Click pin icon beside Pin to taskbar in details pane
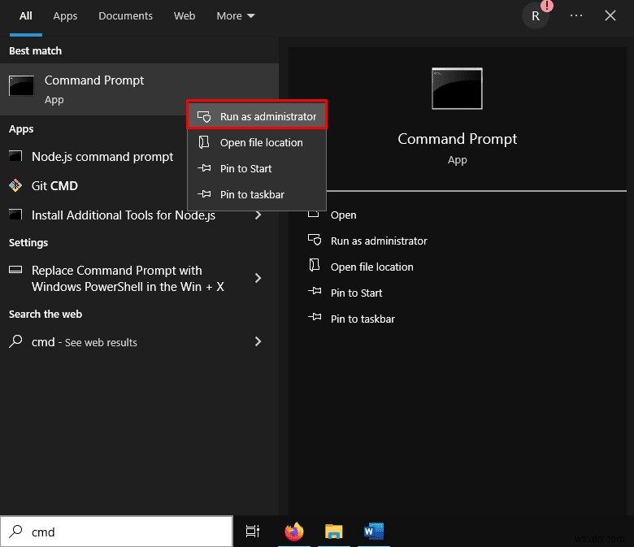 [x=315, y=317]
